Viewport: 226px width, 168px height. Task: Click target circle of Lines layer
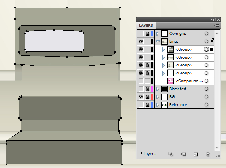pyautogui.click(x=206, y=42)
